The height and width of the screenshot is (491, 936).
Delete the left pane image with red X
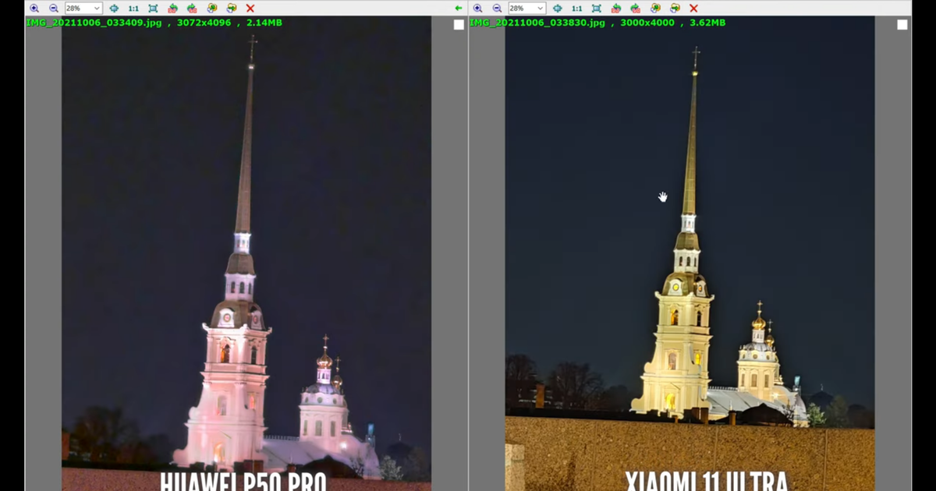coord(250,8)
